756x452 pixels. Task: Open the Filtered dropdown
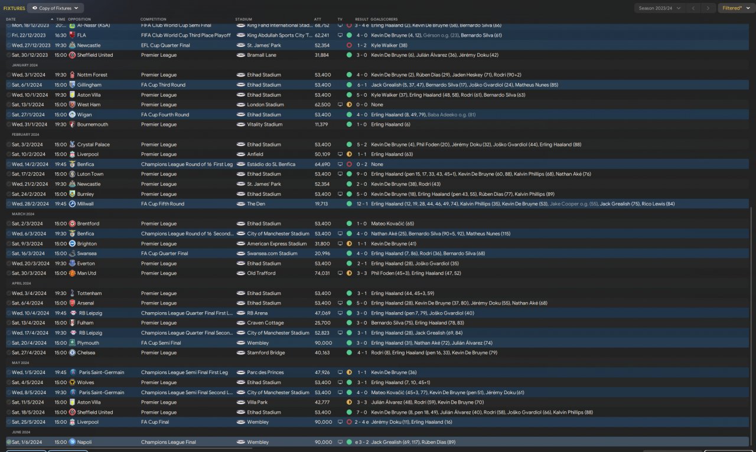pos(736,8)
